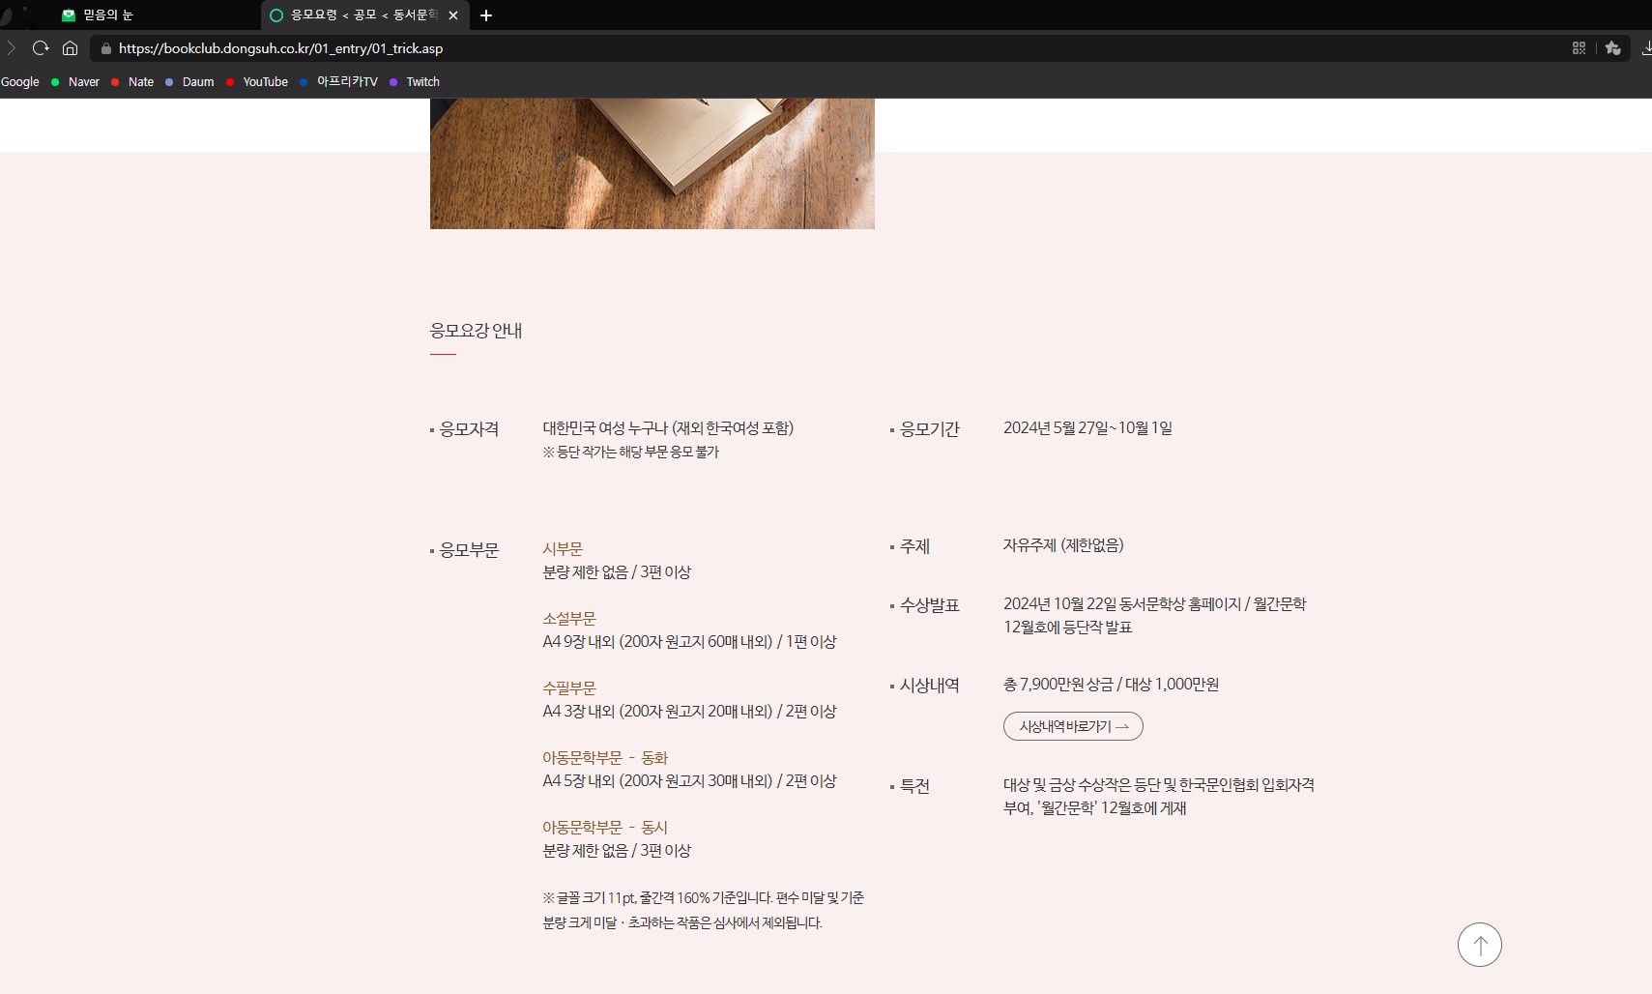Open the Google bookmark
This screenshot has height=994, width=1652.
[20, 82]
